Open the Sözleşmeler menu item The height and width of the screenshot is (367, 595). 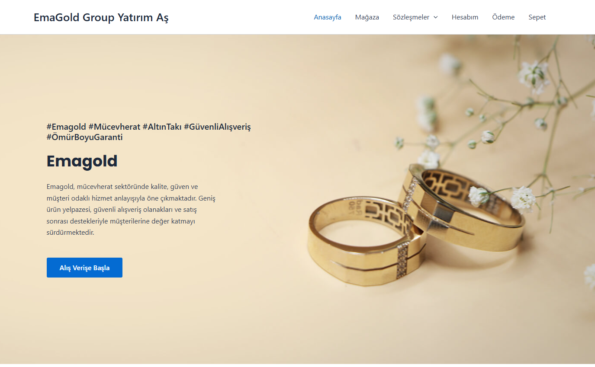[x=411, y=17]
